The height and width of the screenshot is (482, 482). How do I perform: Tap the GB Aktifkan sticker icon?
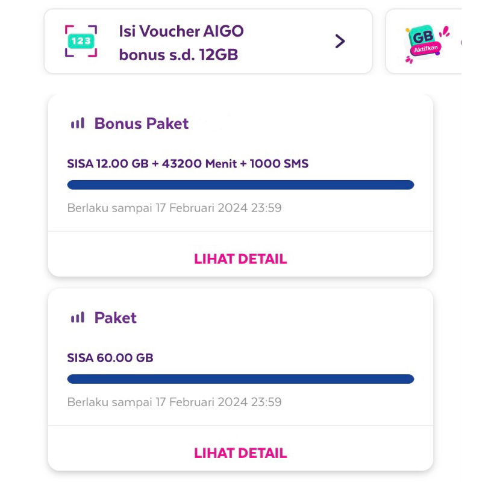tap(424, 40)
